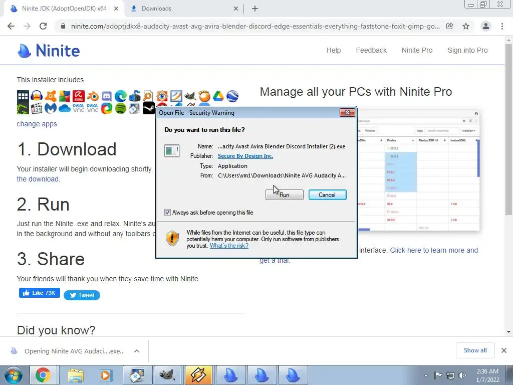The height and width of the screenshot is (385, 513).
Task: Open Windows Explorer from the taskbar
Action: tap(76, 375)
